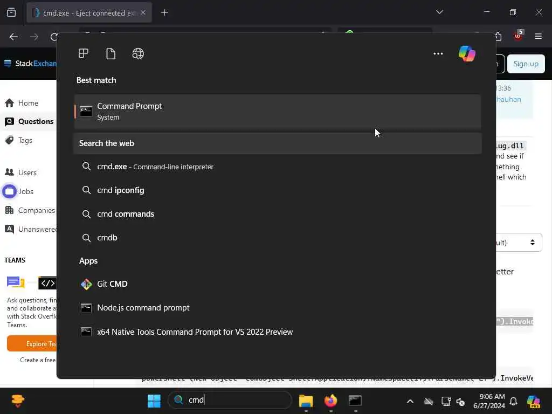This screenshot has height=414, width=552.
Task: Show hidden system tray icons
Action: (x=410, y=401)
